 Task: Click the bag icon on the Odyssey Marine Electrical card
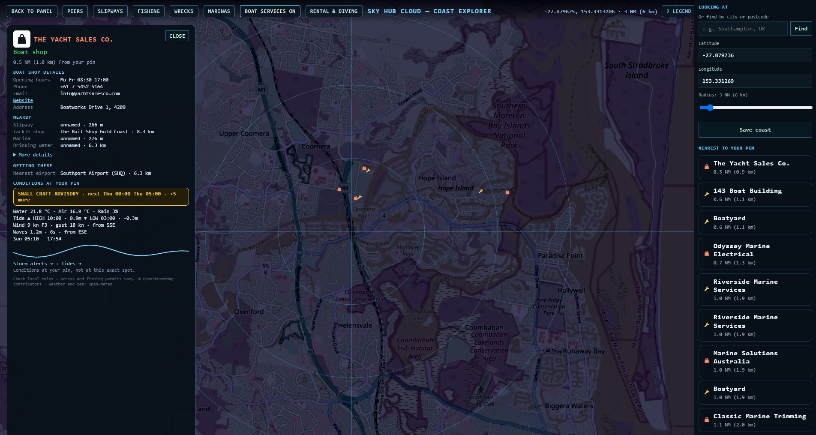click(707, 254)
